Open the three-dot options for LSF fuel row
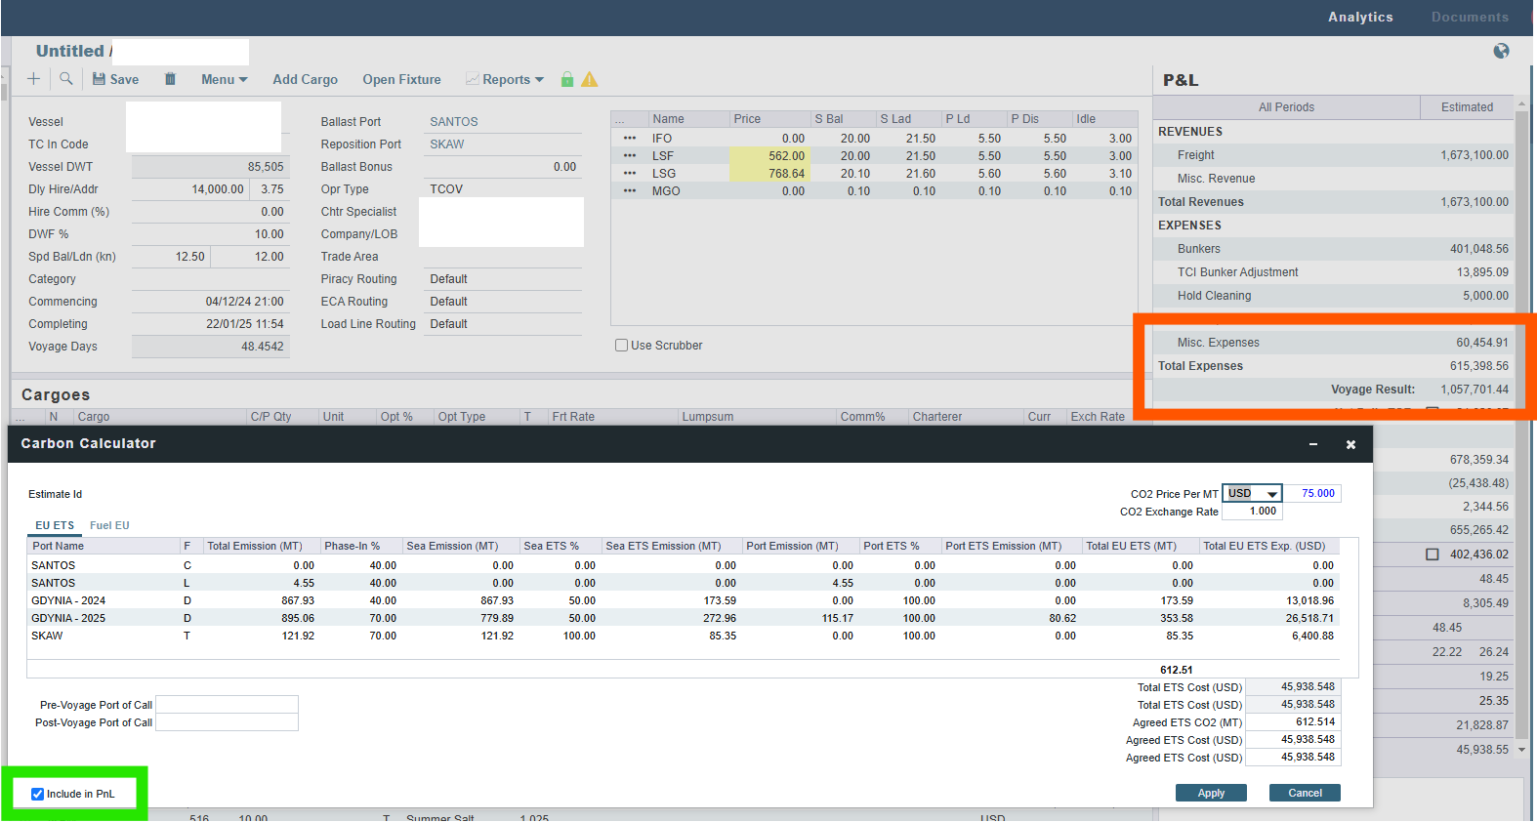The width and height of the screenshot is (1537, 822). tap(630, 156)
